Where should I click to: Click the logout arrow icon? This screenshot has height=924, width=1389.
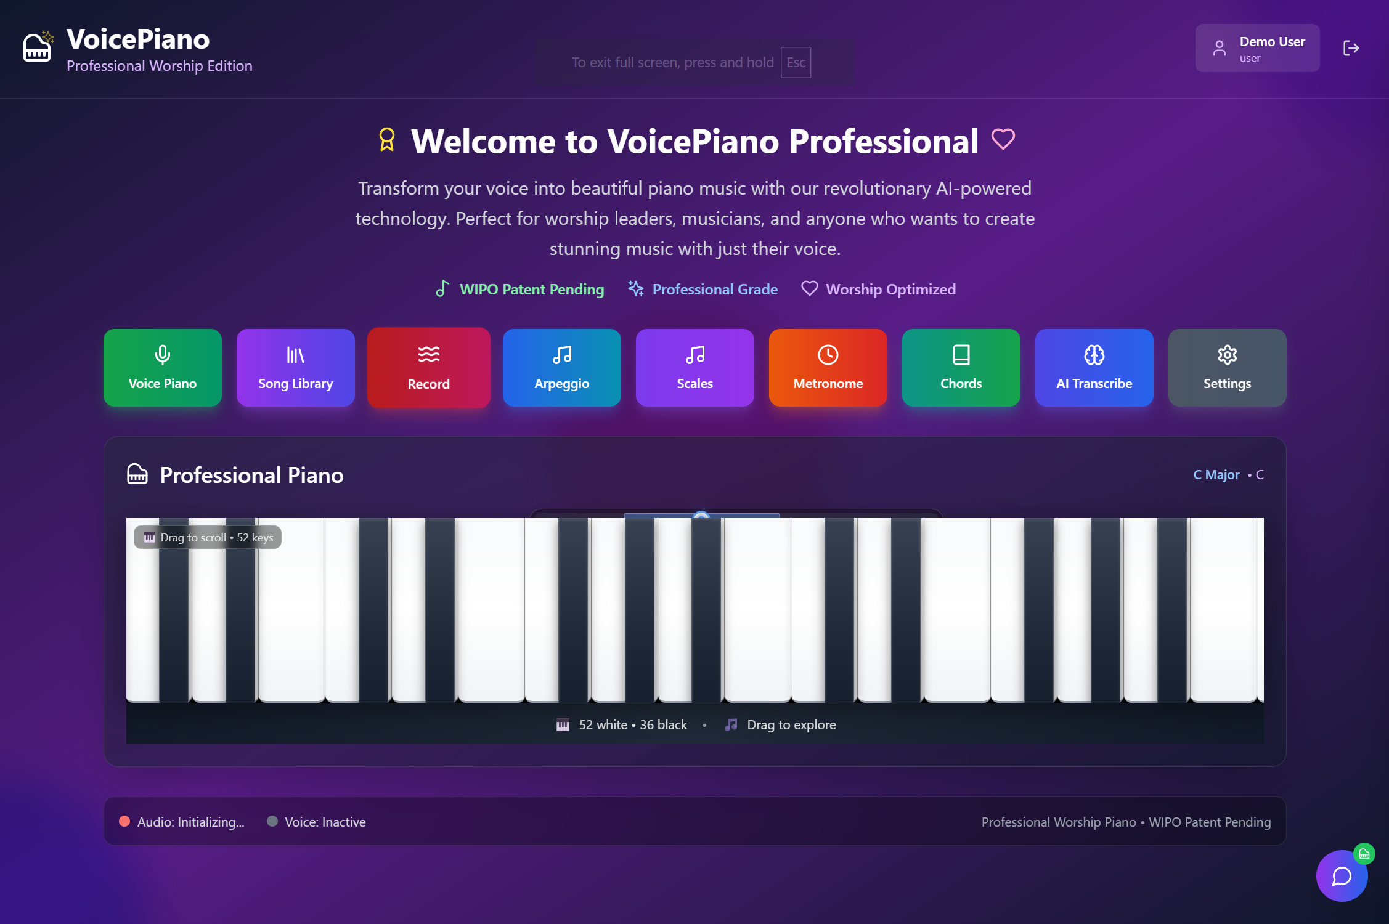click(1351, 48)
